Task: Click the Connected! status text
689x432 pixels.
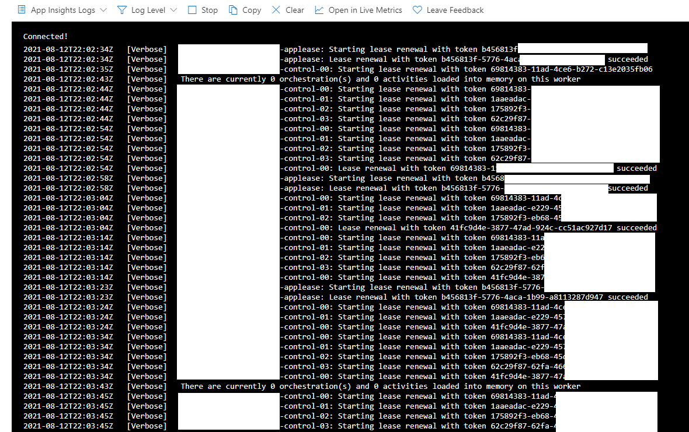Action: click(x=45, y=36)
